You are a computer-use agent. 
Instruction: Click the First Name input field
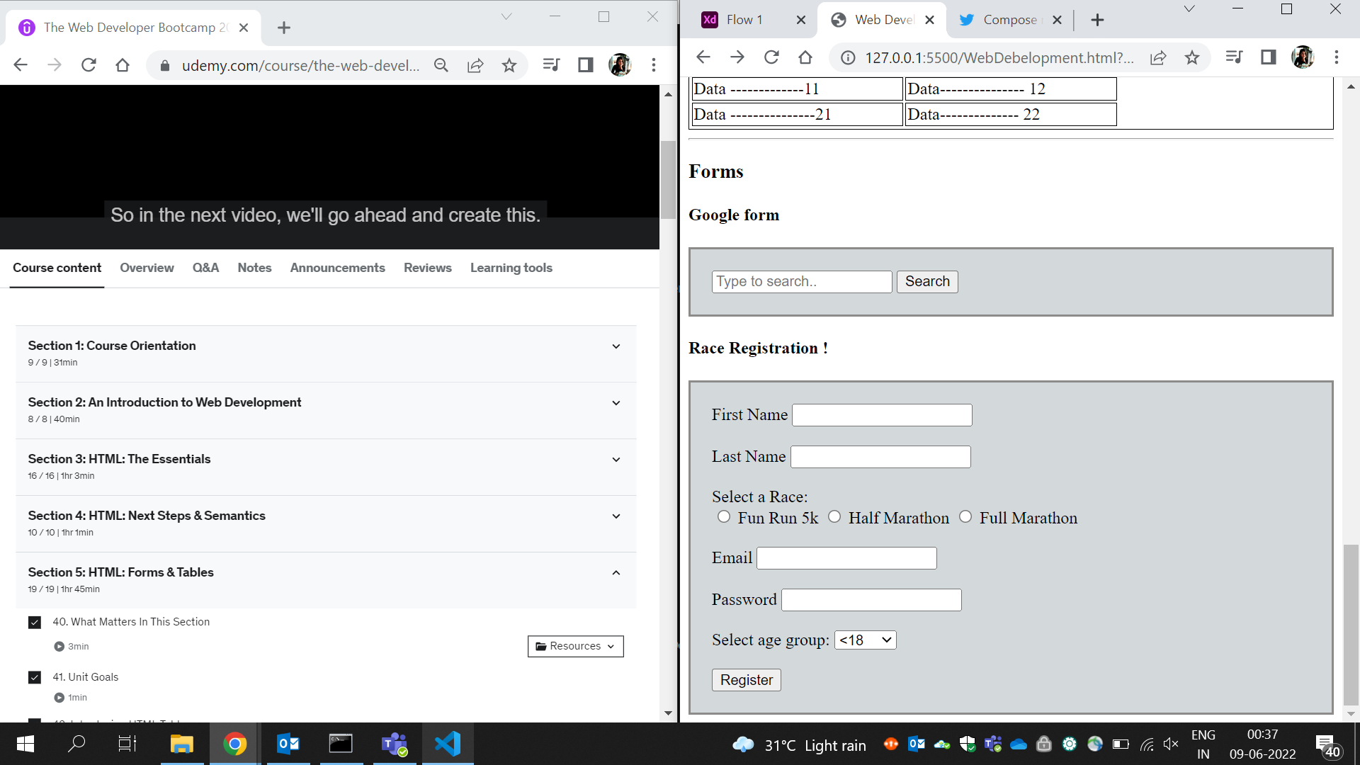pyautogui.click(x=882, y=415)
